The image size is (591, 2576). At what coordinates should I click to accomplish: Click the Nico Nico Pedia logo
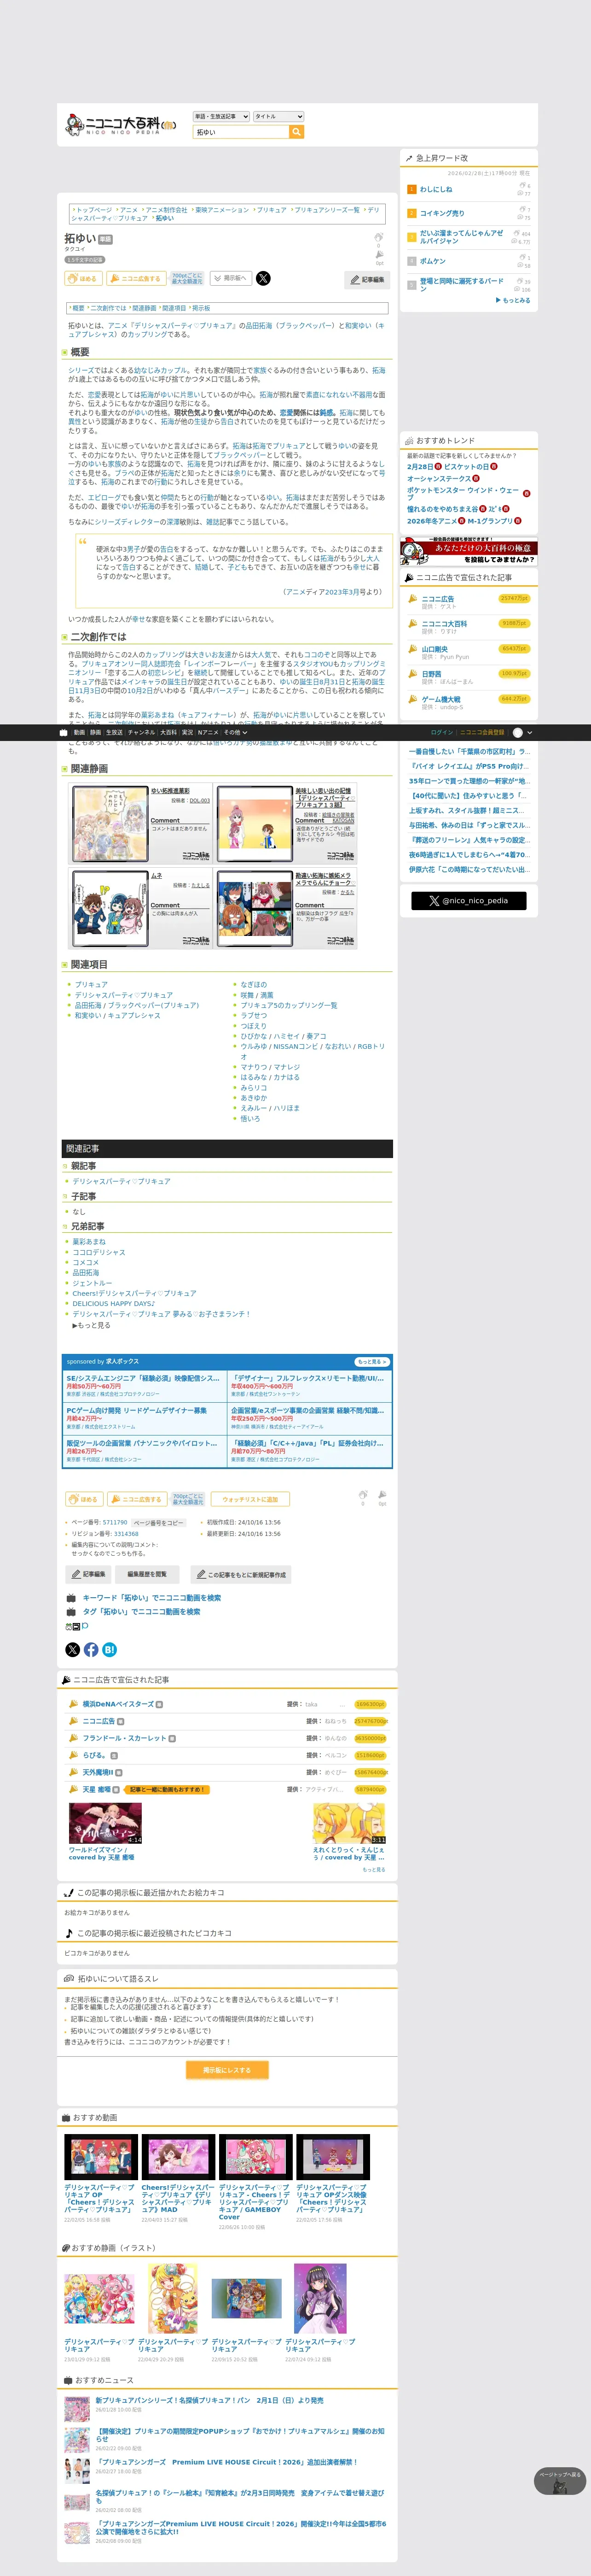tap(120, 124)
